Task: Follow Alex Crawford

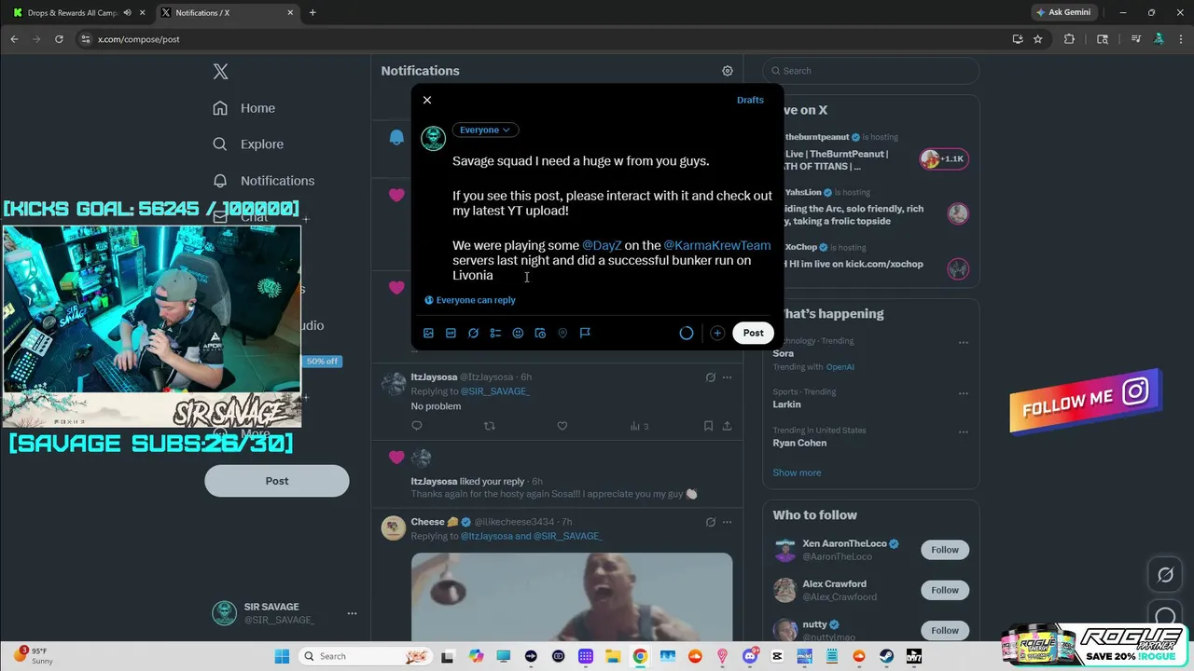Action: (x=945, y=590)
